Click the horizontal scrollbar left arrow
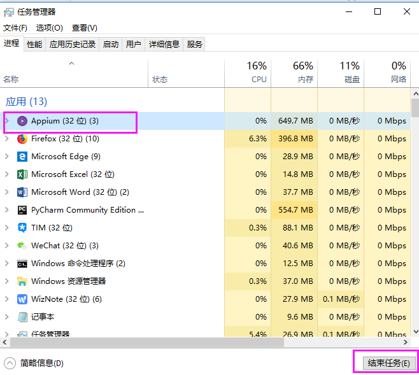Viewport: 419px width, 375px height. (4, 342)
